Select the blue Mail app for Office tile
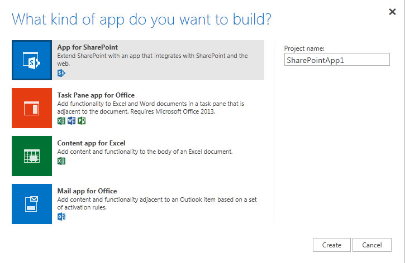The width and height of the screenshot is (405, 263). (32, 204)
